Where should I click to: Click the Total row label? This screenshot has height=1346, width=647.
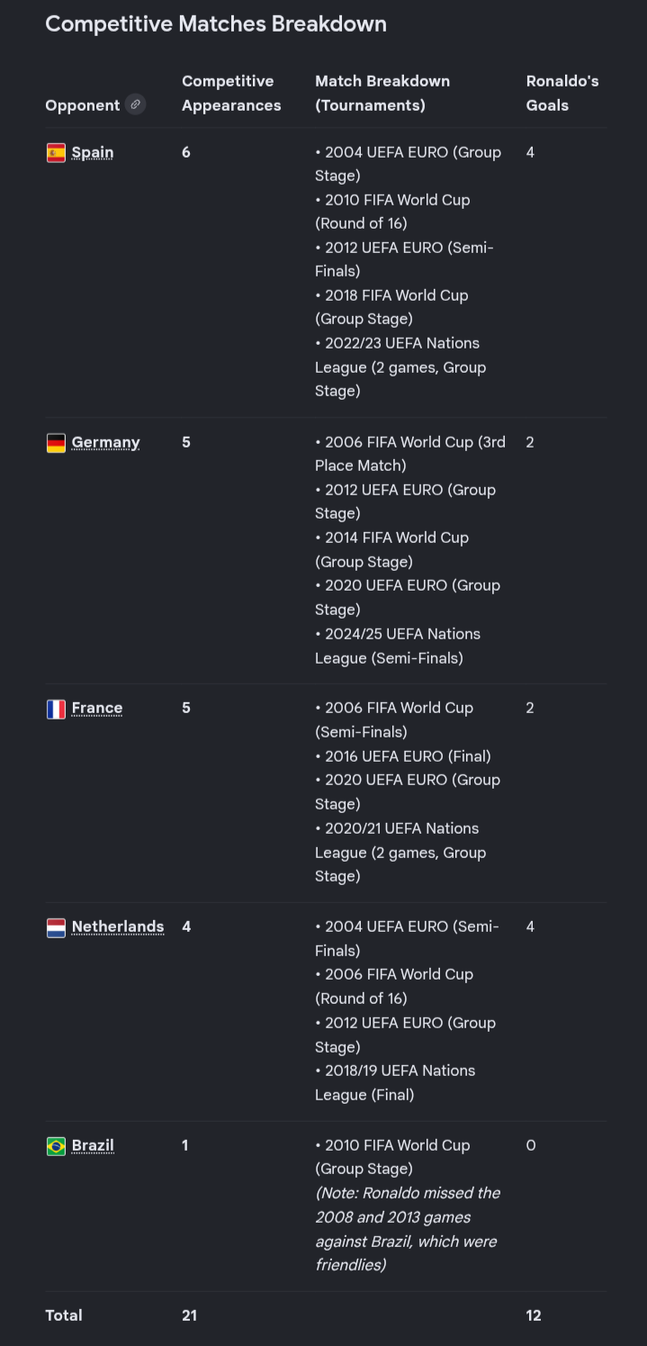point(64,1315)
